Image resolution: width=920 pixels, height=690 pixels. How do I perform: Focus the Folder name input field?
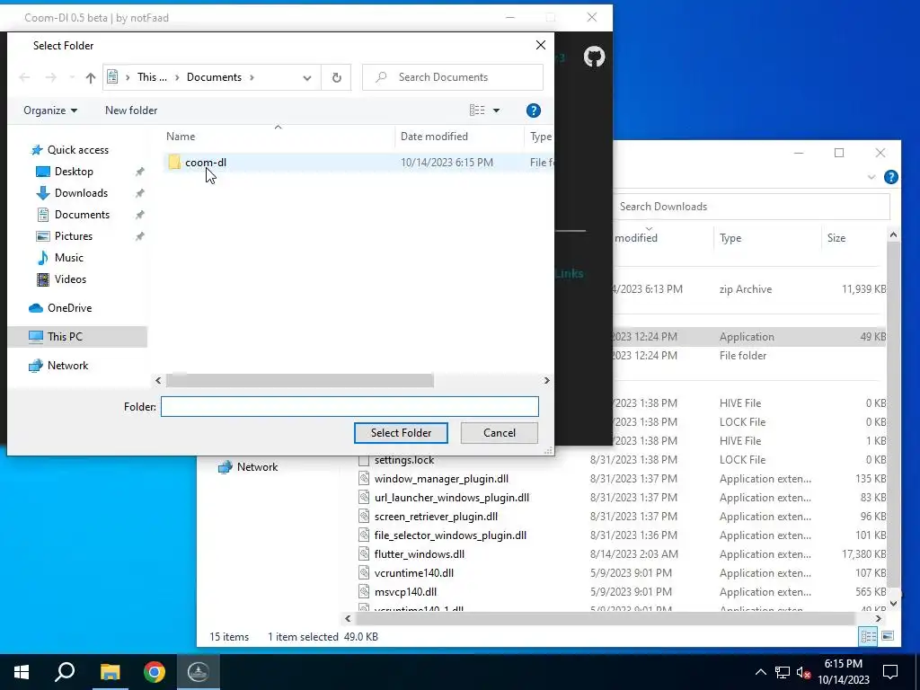(x=349, y=407)
